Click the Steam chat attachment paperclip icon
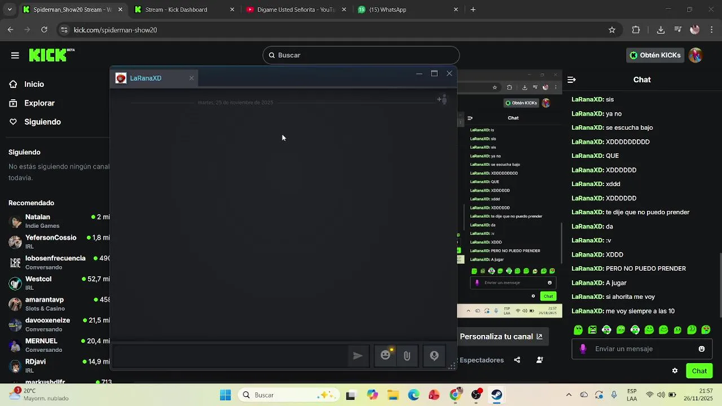The width and height of the screenshot is (722, 406). [407, 356]
